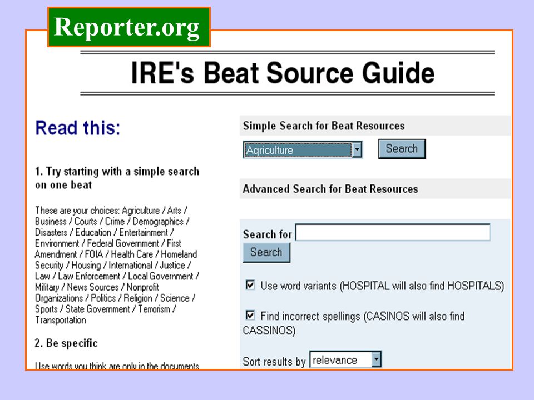Image resolution: width=534 pixels, height=400 pixels.
Task: Toggle the Find incorrect spellings checkbox
Action: [250, 316]
